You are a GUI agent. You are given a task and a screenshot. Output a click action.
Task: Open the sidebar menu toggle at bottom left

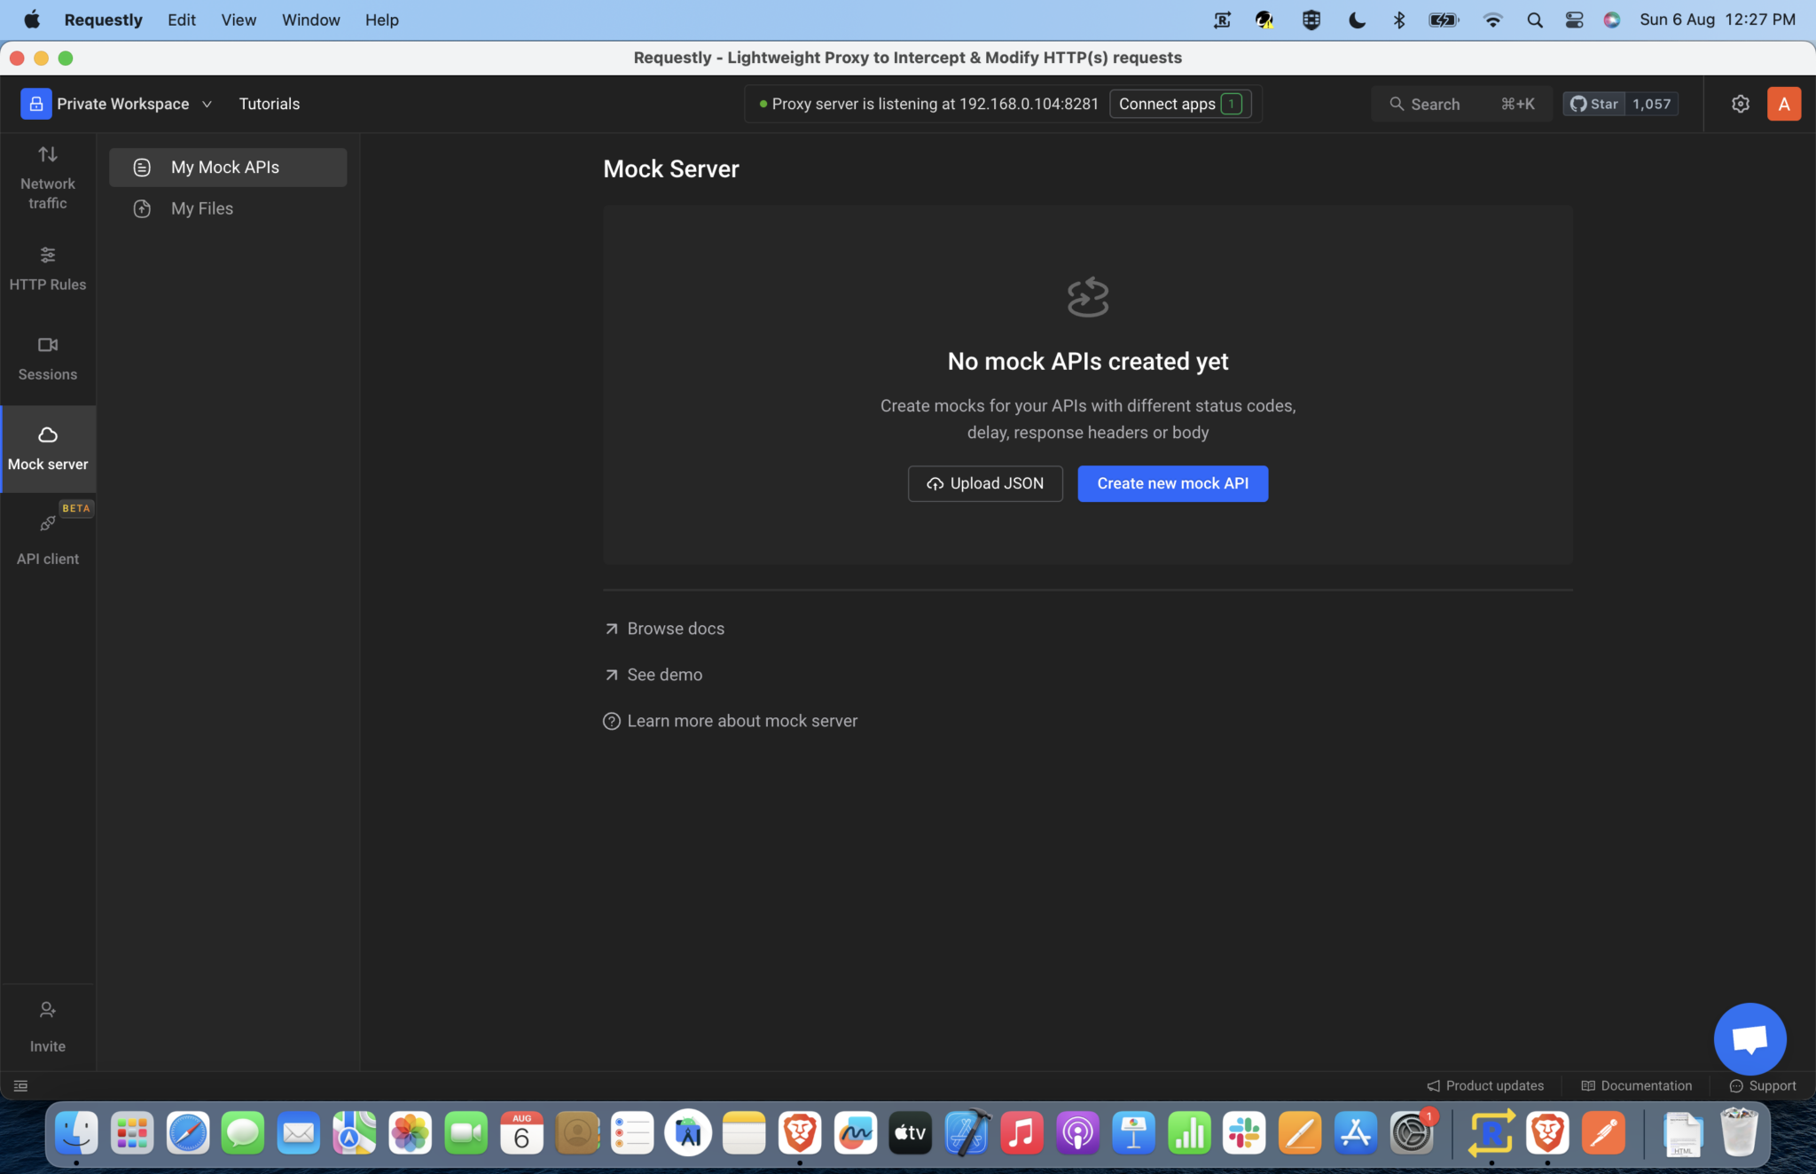pos(20,1085)
